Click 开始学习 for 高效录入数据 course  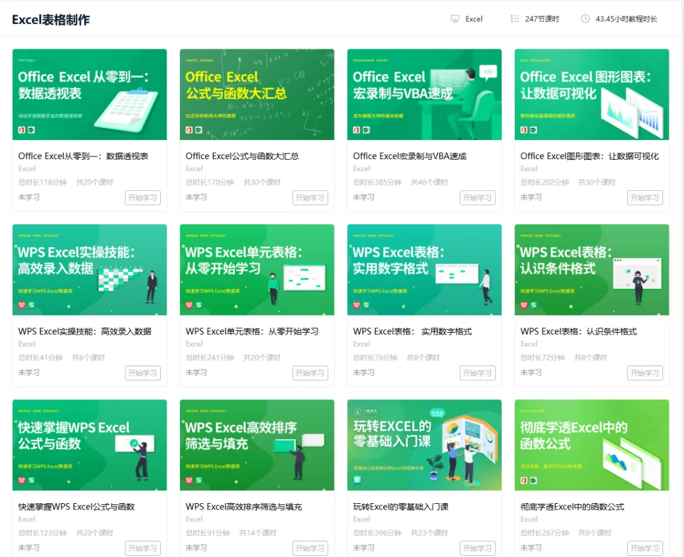tap(142, 373)
